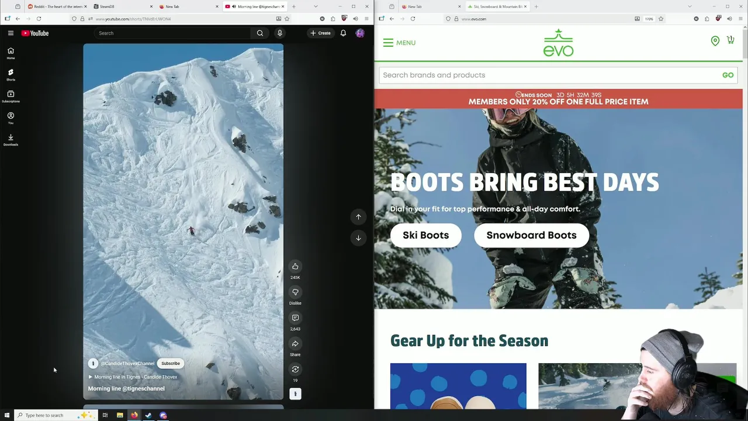Share the Morning line Short
Screen dimensions: 748x421
(x=295, y=344)
